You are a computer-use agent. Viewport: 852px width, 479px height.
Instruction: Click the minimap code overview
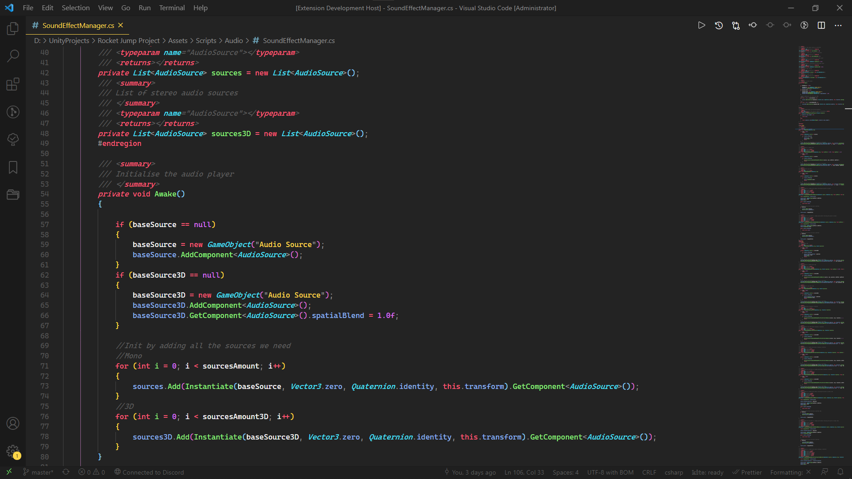(821, 255)
